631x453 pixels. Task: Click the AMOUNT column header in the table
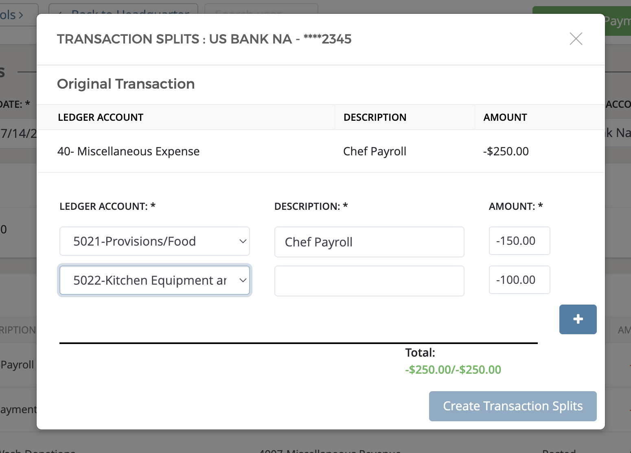point(505,118)
